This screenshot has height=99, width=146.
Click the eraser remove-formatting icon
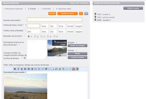pyautogui.click(x=53, y=69)
